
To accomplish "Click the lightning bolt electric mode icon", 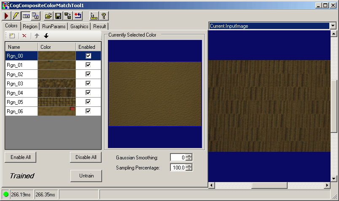I will 16,16.
